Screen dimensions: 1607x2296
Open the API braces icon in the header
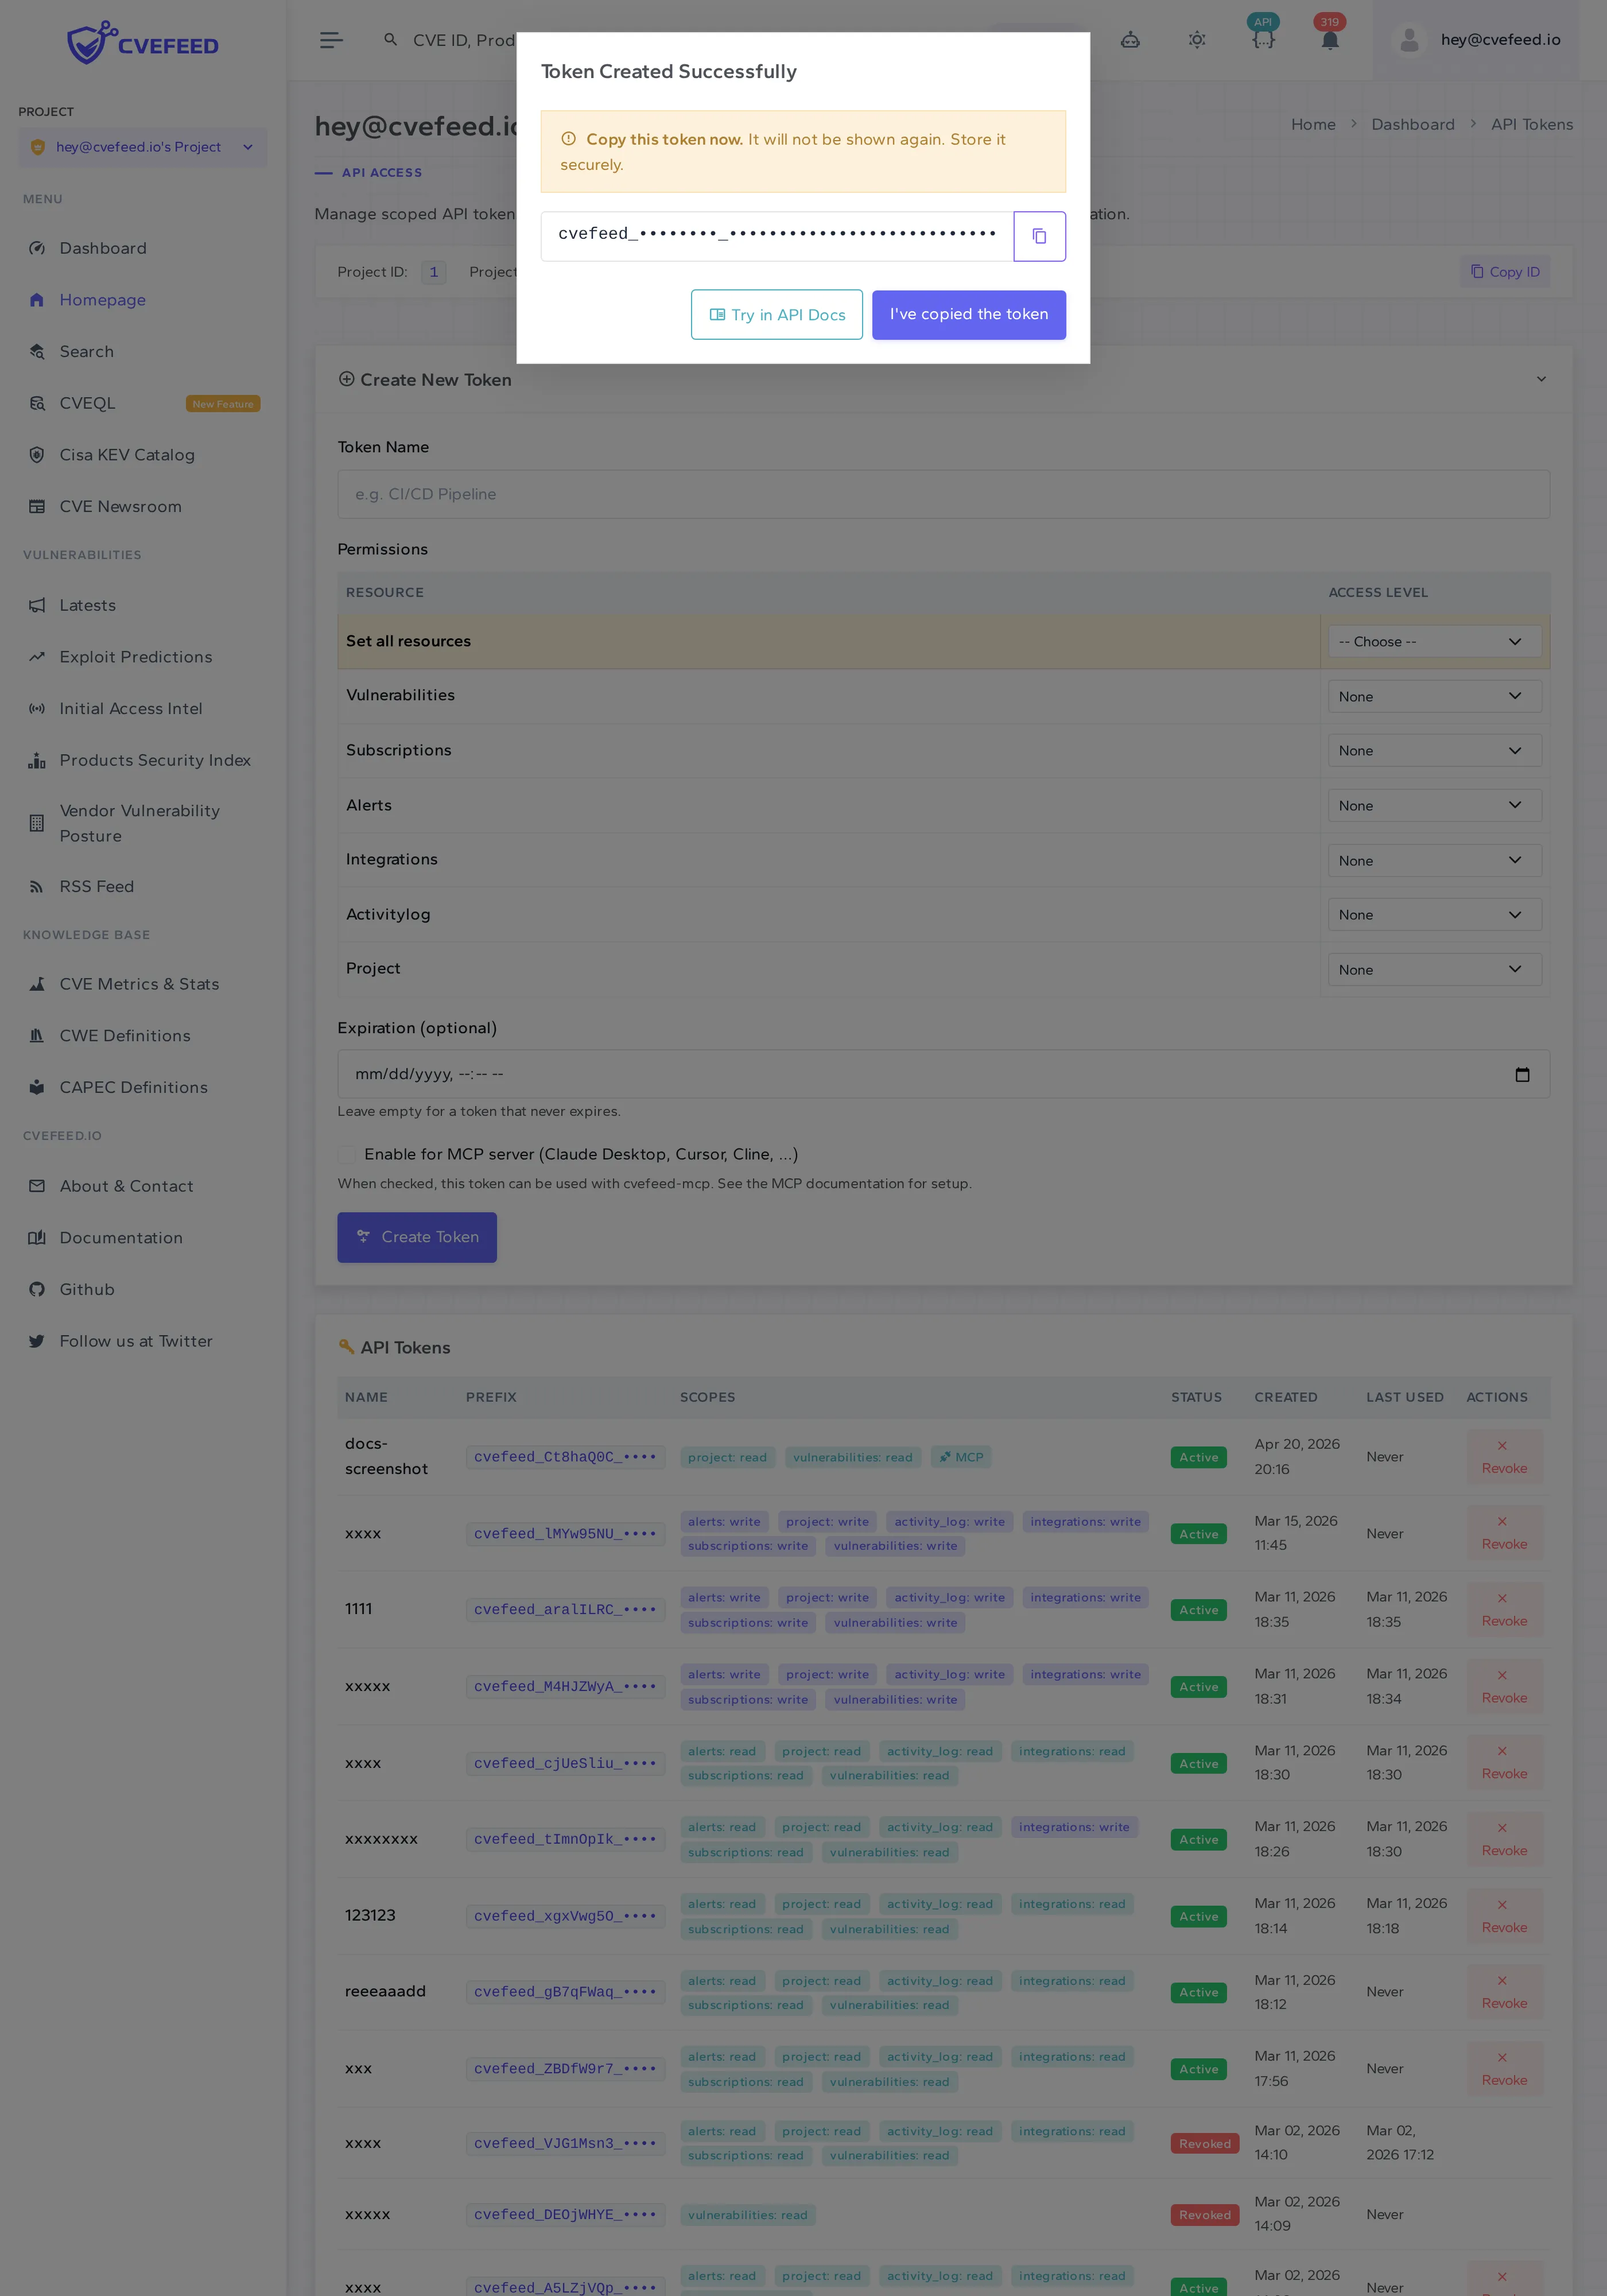coord(1263,40)
